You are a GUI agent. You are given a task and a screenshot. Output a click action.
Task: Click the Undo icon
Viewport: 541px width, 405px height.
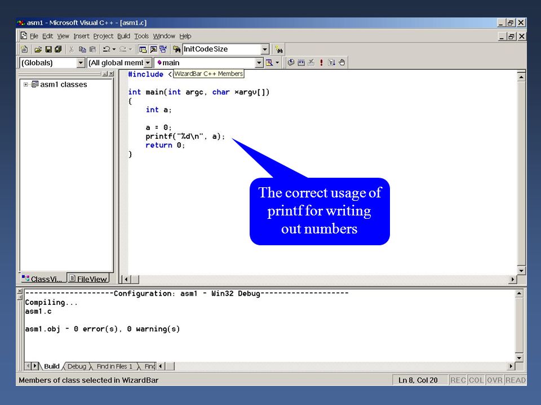[107, 49]
